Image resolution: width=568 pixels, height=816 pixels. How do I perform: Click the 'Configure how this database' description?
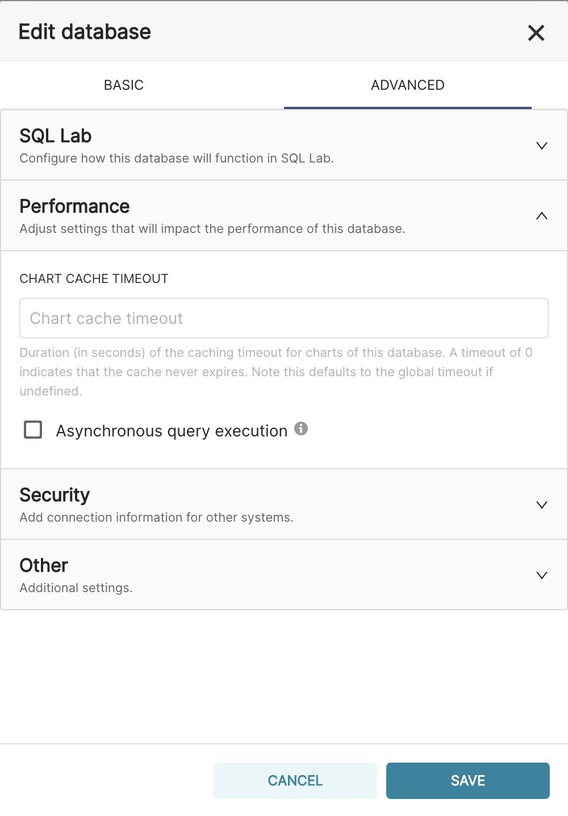(x=176, y=159)
